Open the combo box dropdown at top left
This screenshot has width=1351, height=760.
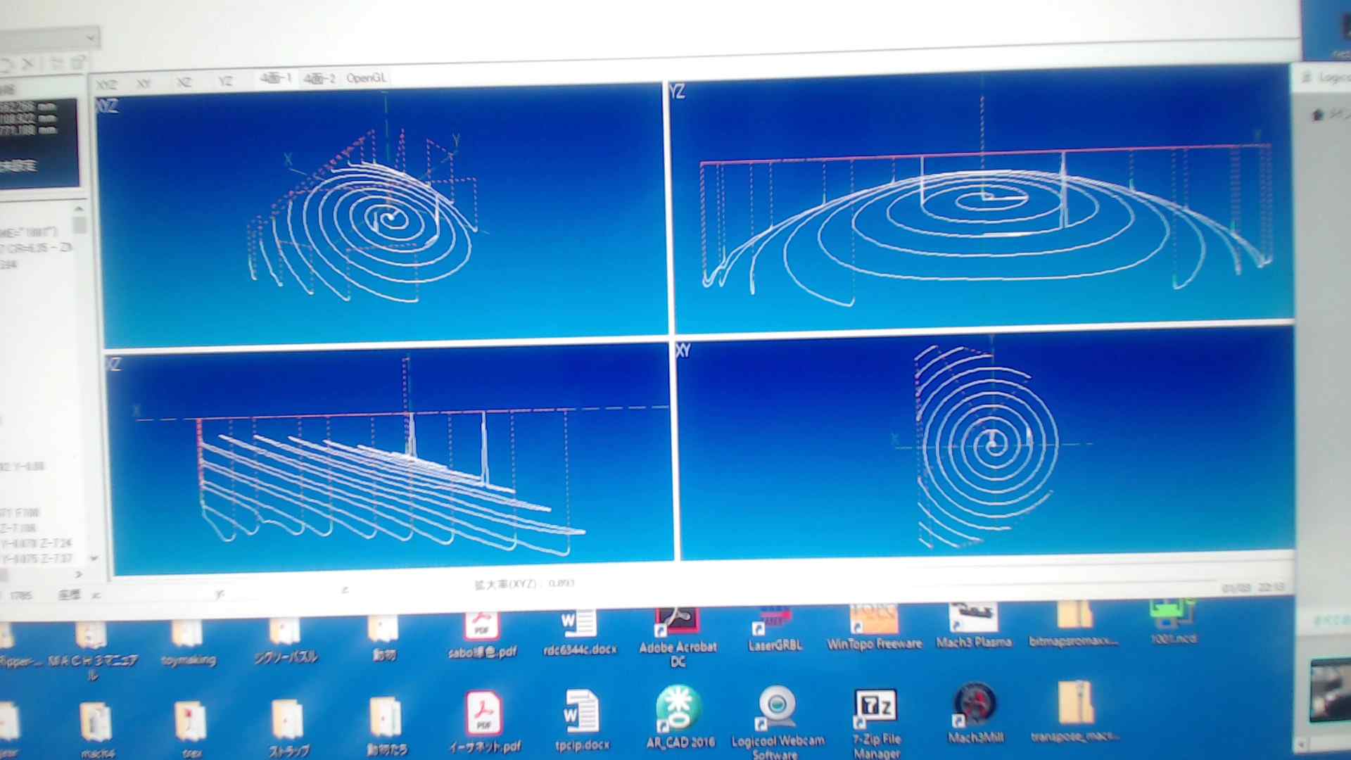point(91,37)
